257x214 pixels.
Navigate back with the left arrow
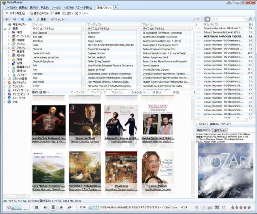pos(7,19)
